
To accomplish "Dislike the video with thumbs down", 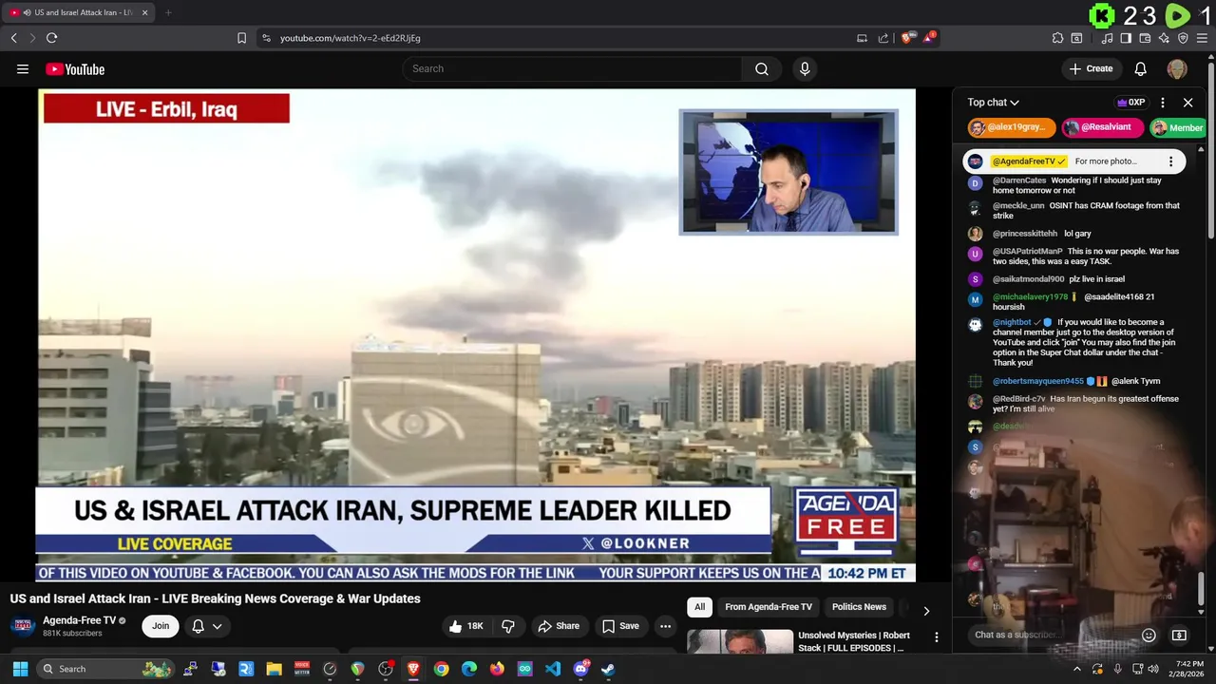I will tap(508, 626).
